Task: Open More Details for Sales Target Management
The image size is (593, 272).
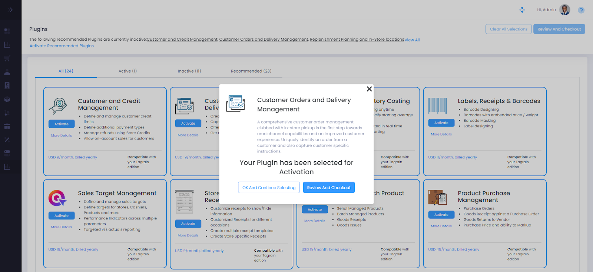Action: [x=62, y=227]
